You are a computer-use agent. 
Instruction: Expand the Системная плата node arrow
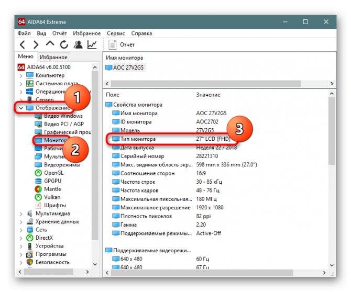click(21, 84)
